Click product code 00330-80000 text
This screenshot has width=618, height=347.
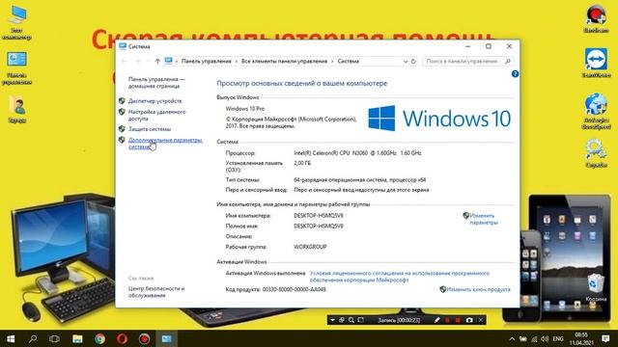[294, 289]
